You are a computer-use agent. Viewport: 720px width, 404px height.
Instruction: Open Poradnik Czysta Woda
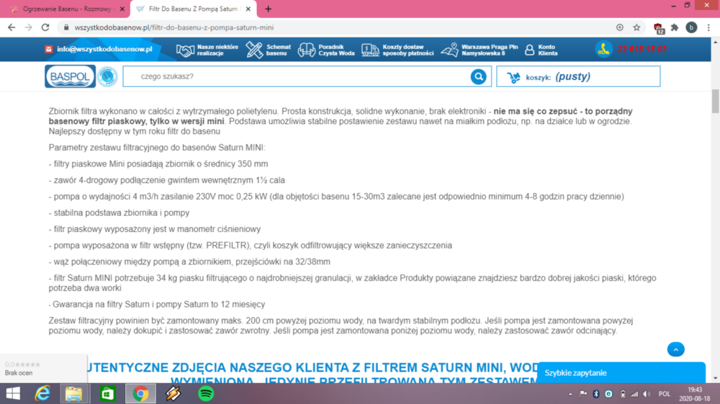click(x=326, y=50)
